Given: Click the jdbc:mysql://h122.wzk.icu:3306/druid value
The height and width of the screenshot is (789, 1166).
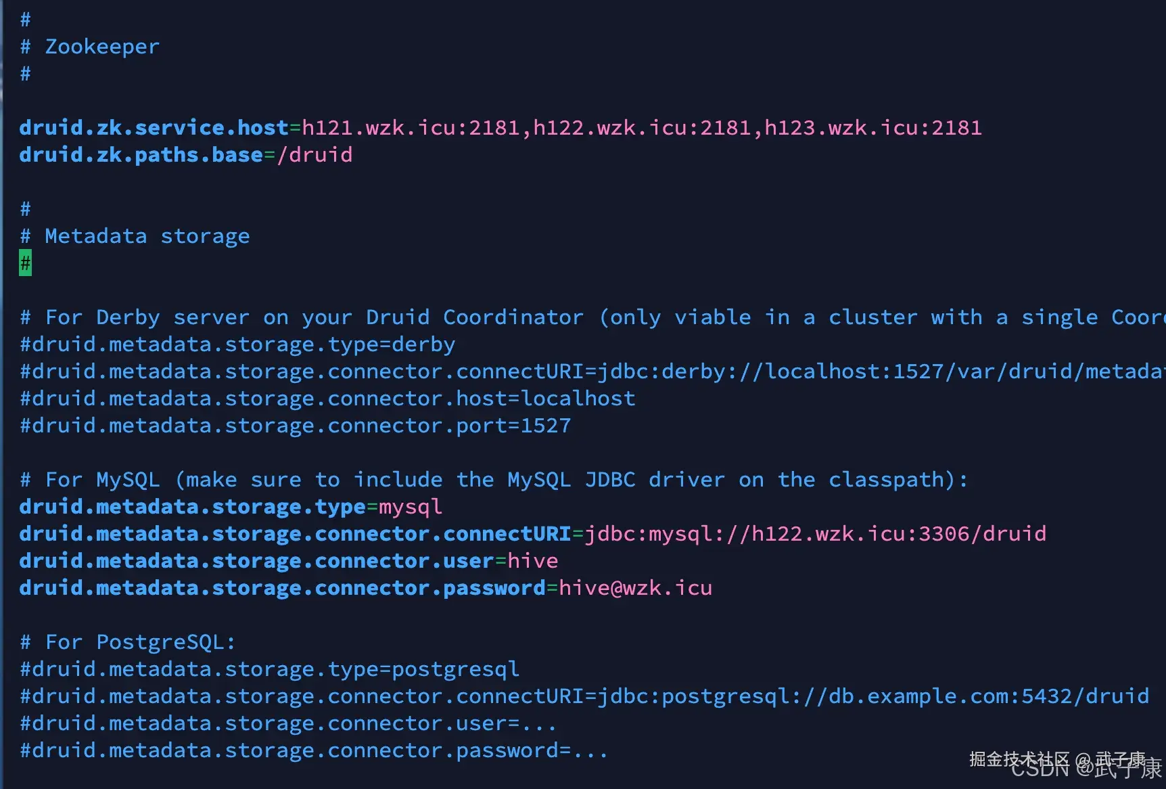Looking at the screenshot, I should pyautogui.click(x=815, y=534).
